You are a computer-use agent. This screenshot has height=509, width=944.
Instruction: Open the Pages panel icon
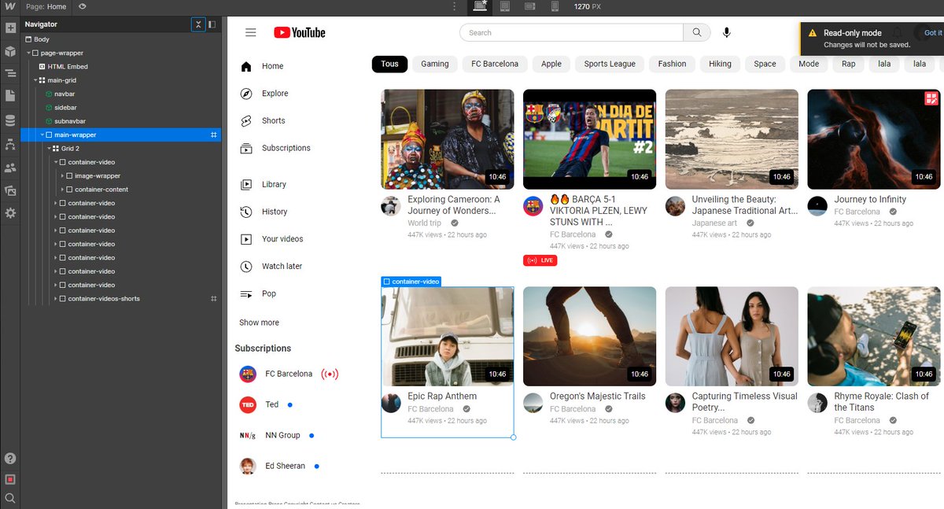click(x=10, y=96)
